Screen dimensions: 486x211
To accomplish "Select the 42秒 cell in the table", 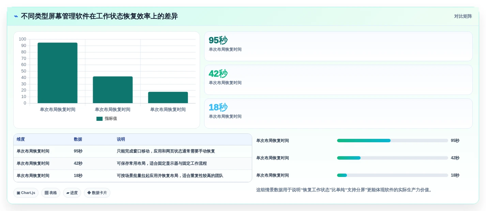I will pos(78,164).
